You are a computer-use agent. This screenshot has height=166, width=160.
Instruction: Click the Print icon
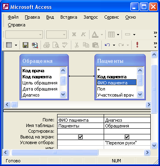tap(47, 45)
